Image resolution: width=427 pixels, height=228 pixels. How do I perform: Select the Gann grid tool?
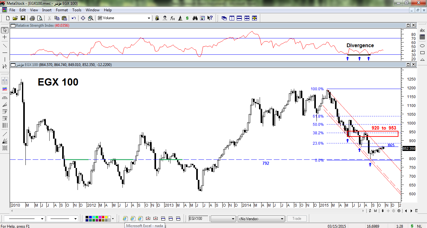[5, 148]
